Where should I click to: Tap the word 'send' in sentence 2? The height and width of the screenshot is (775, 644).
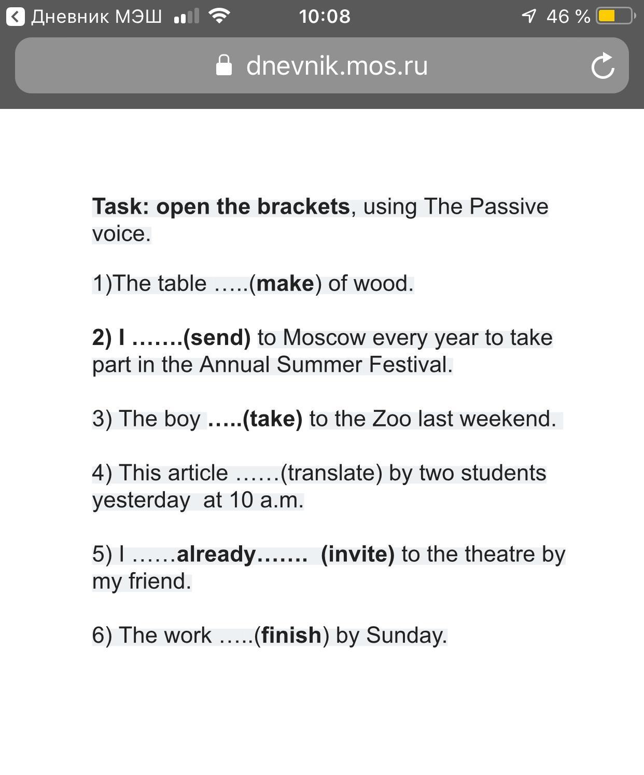point(217,338)
